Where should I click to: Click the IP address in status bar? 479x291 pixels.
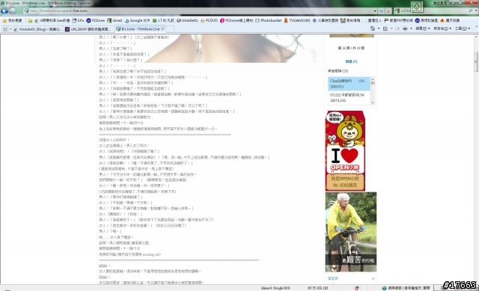[317, 288]
